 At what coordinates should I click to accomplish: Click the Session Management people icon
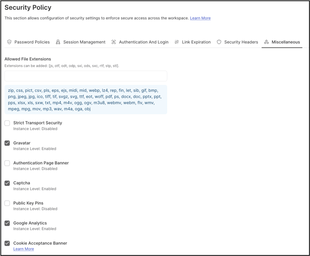pos(58,42)
